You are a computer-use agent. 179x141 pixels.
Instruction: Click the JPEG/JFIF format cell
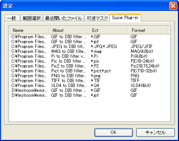coord(142,46)
